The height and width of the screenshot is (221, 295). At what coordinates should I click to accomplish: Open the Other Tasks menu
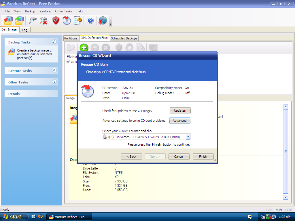click(63, 11)
